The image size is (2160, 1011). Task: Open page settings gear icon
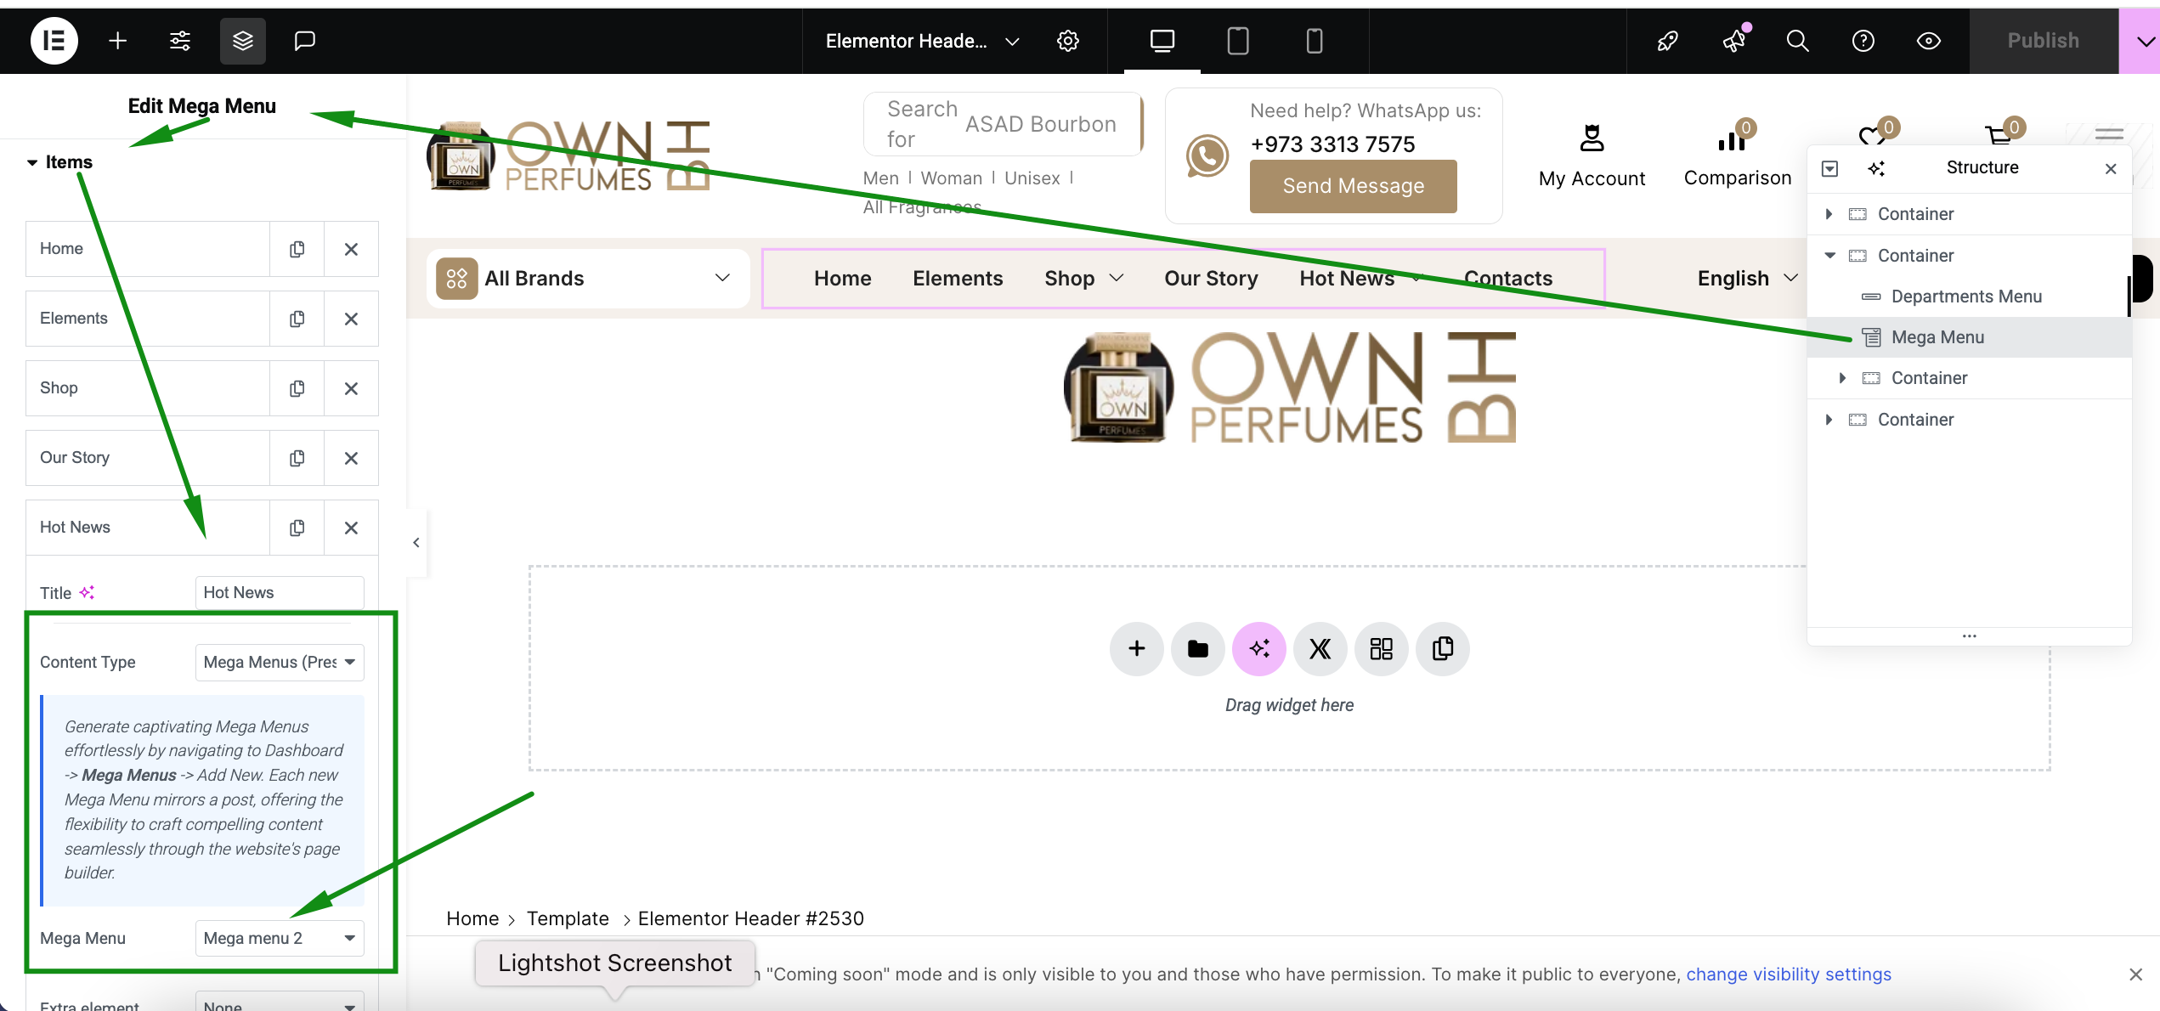click(x=1068, y=41)
